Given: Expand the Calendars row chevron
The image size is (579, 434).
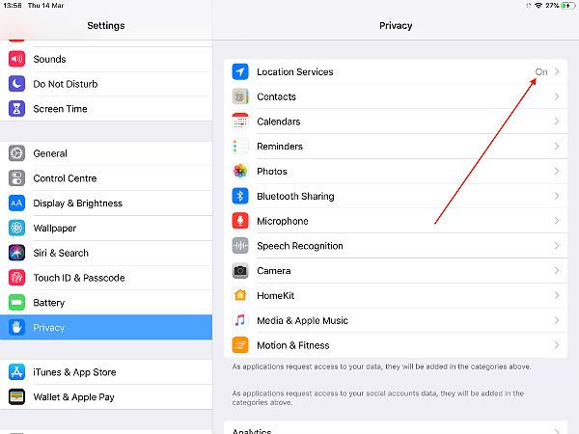Looking at the screenshot, I should [557, 122].
